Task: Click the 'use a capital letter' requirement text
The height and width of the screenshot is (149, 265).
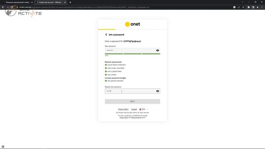Action: 114,71
